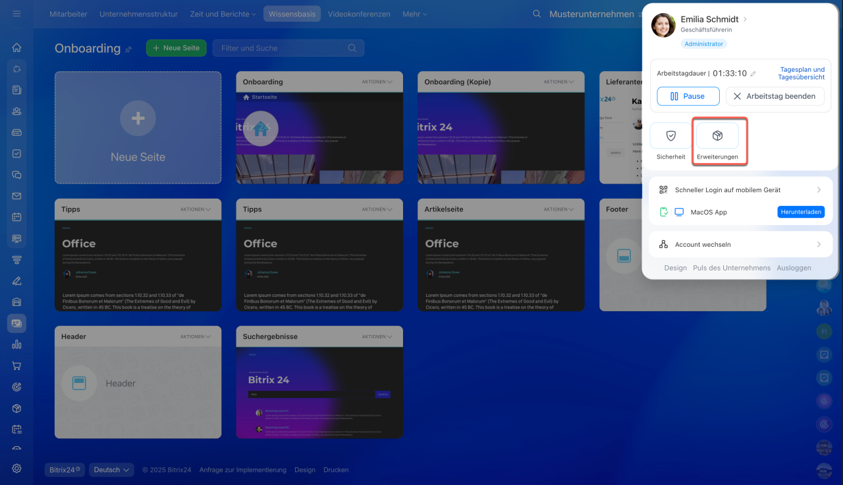Click Drucken in the footer

pyautogui.click(x=336, y=470)
